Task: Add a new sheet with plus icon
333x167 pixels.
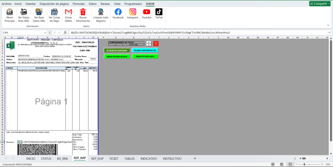Action: (x=195, y=159)
